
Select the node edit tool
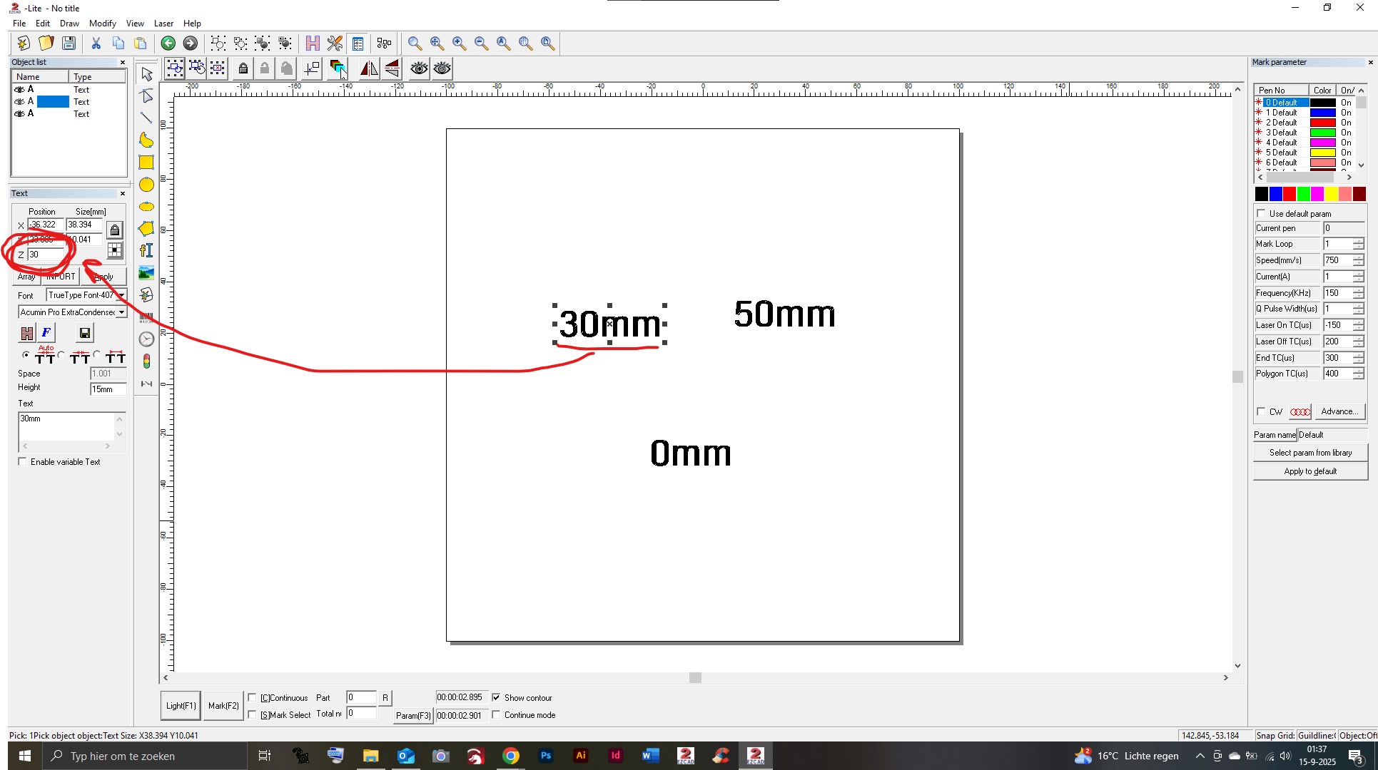[x=146, y=96]
